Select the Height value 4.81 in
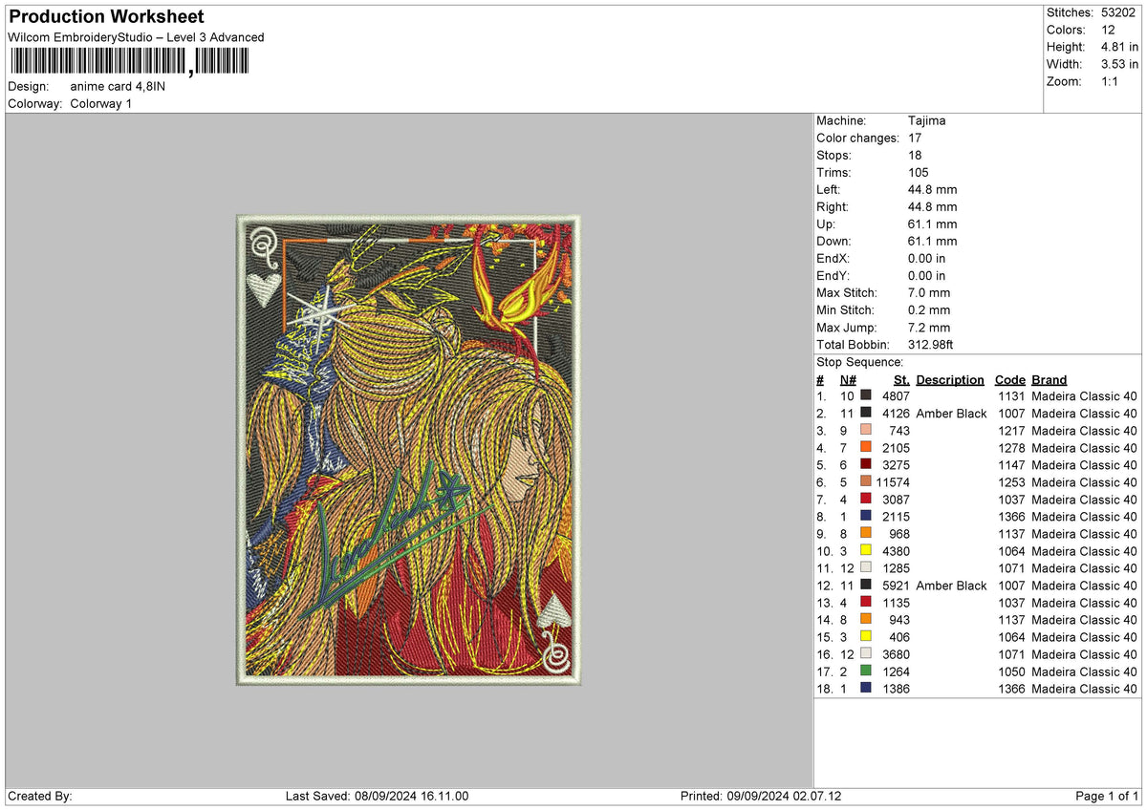 1119,47
